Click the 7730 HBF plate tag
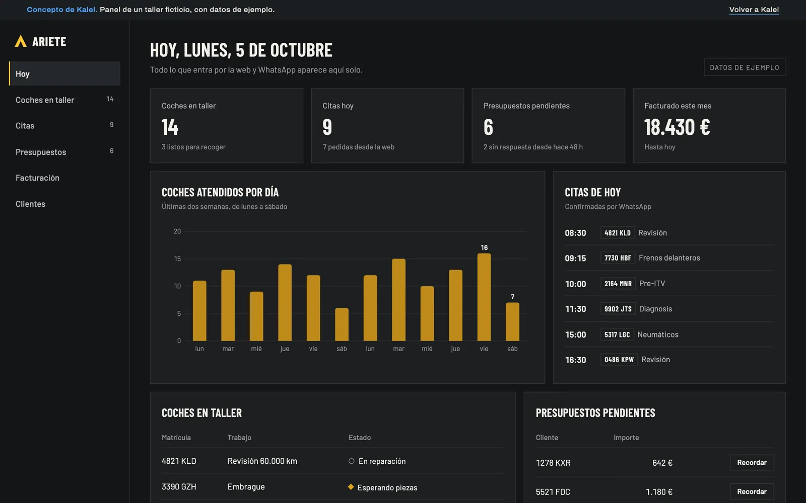The height and width of the screenshot is (503, 806). click(x=618, y=258)
